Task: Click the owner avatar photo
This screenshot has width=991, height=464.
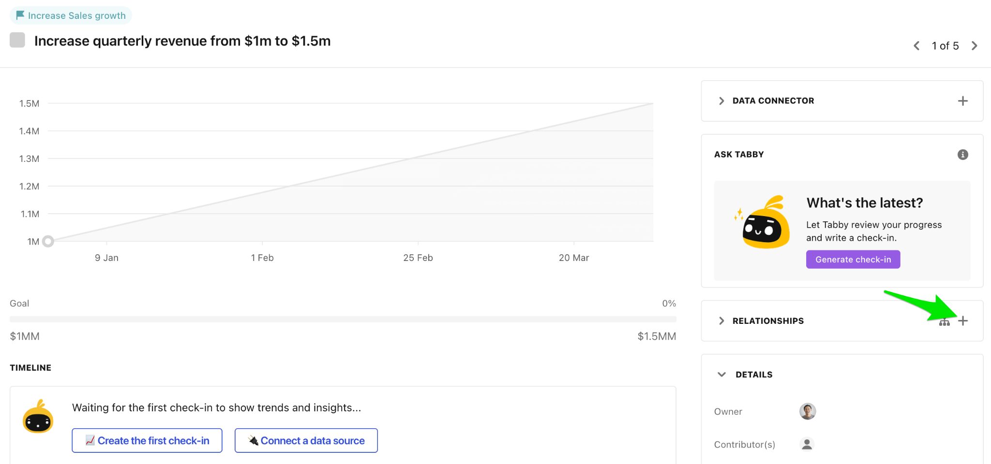Action: click(x=807, y=411)
